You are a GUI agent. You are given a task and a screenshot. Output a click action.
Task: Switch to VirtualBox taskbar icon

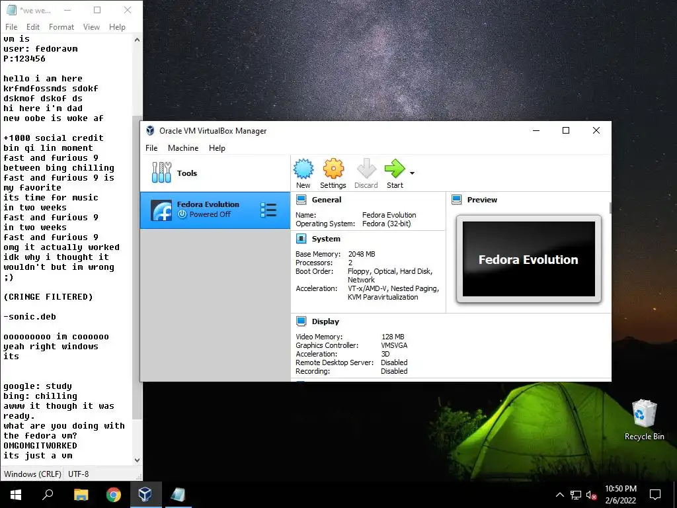click(x=145, y=494)
